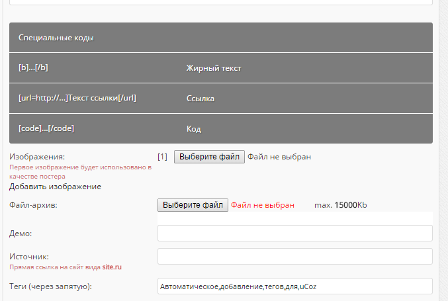
Task: Click the Теги input field
Action: (x=295, y=286)
